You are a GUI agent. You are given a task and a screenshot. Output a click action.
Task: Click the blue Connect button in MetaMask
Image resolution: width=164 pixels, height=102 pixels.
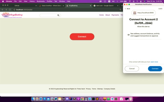[x=155, y=69]
